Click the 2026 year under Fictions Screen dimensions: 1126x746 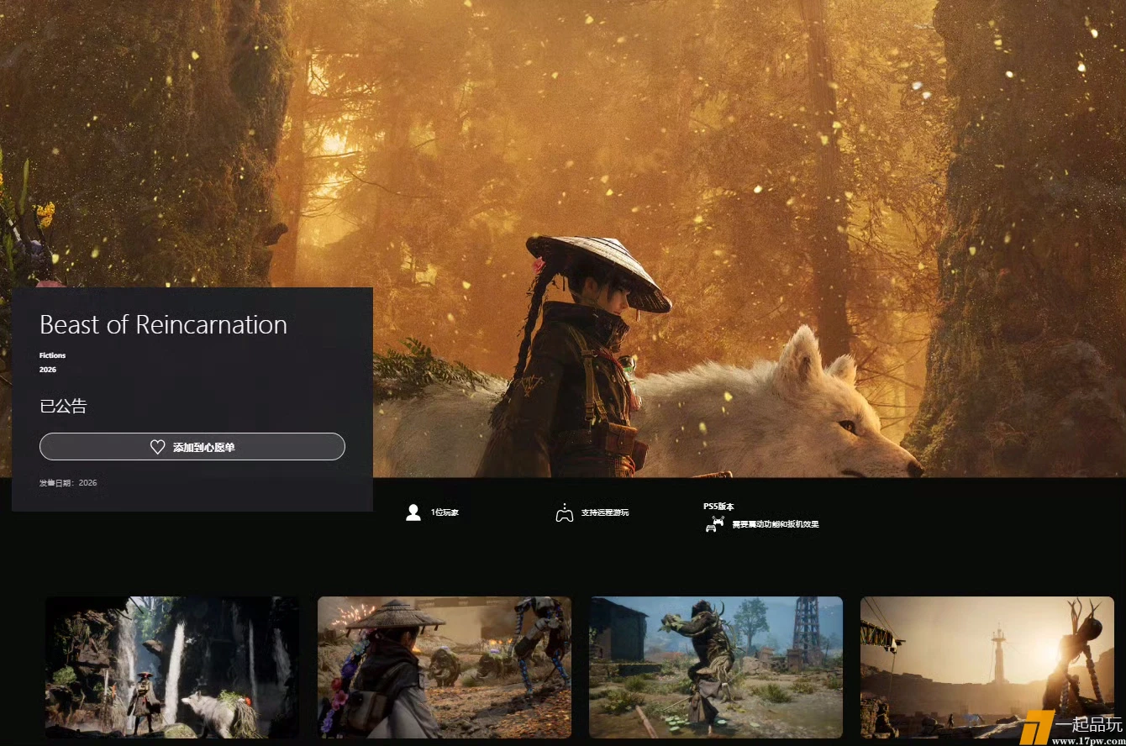tap(48, 370)
